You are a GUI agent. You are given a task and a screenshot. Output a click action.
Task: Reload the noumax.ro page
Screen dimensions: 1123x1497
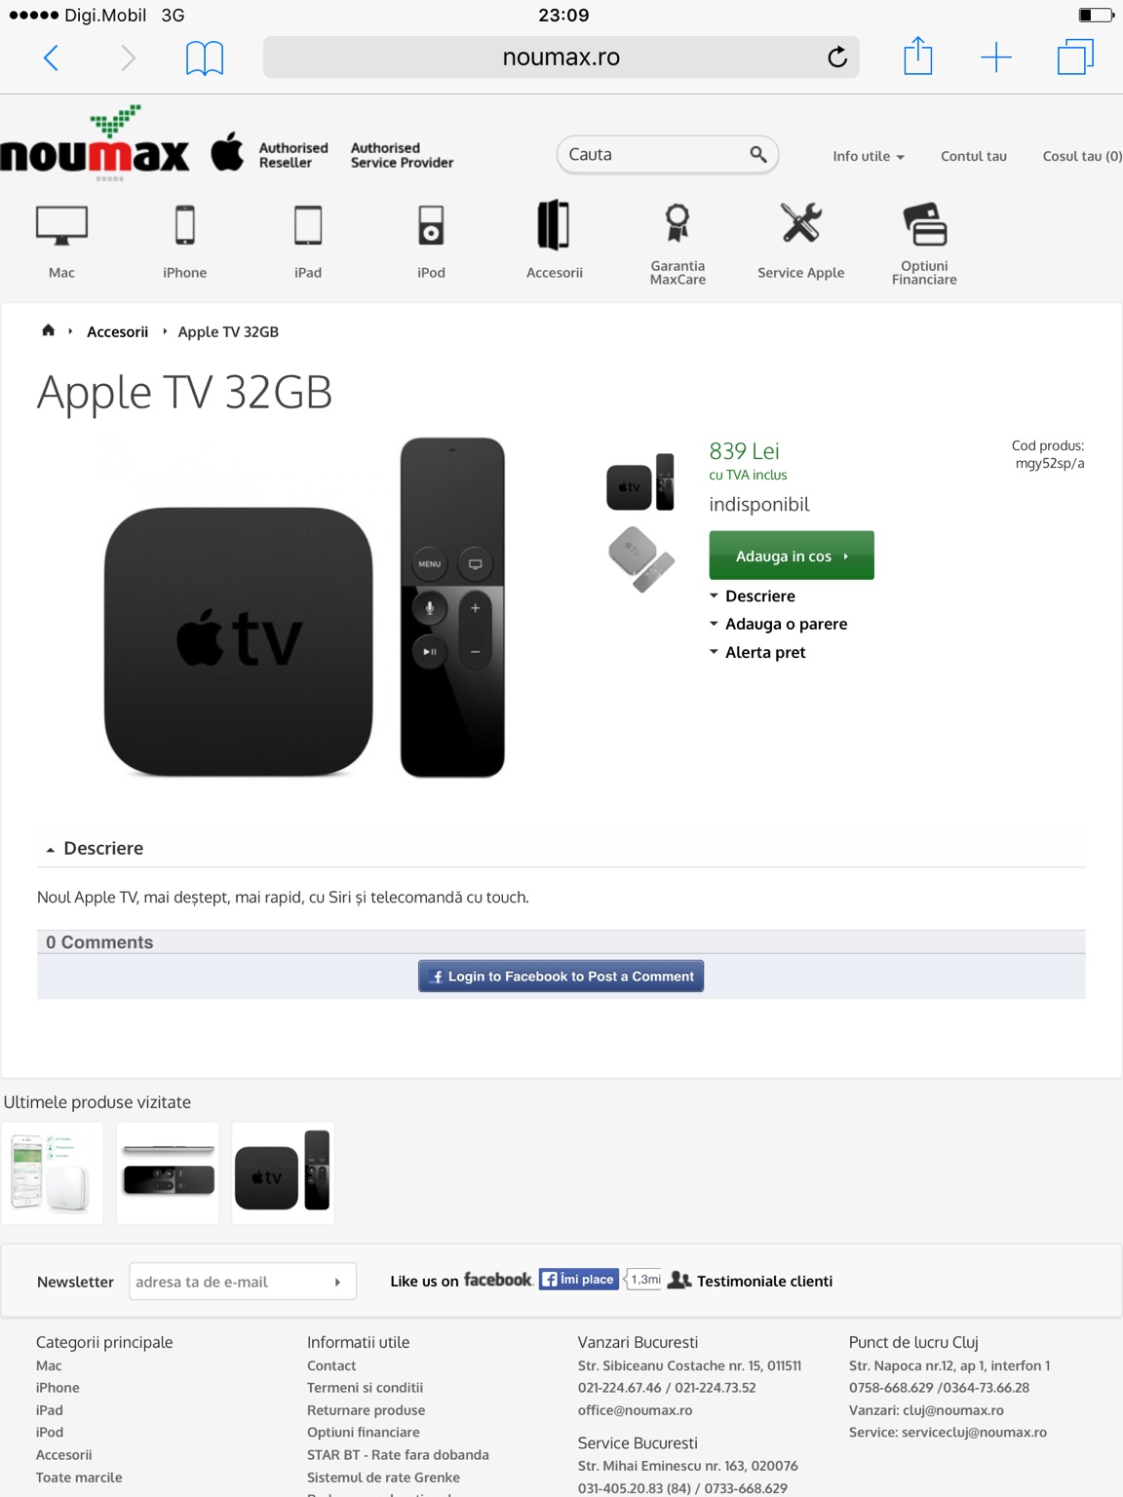[x=837, y=58]
